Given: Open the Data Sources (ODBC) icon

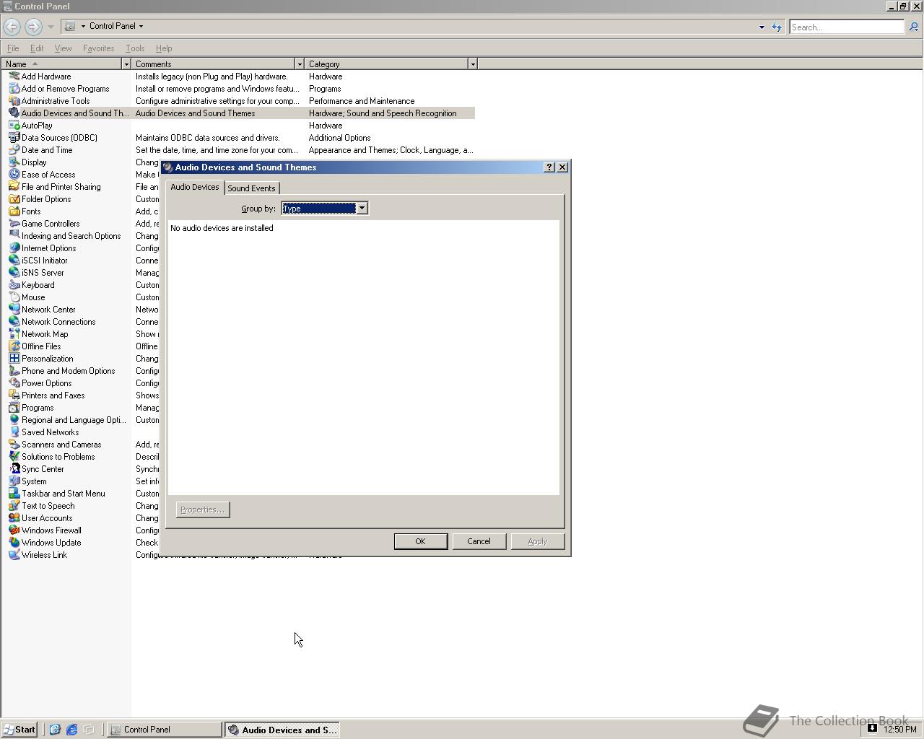Looking at the screenshot, I should 14,138.
